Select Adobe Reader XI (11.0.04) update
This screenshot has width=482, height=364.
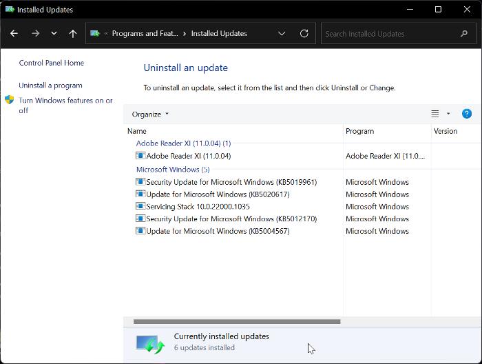(189, 156)
